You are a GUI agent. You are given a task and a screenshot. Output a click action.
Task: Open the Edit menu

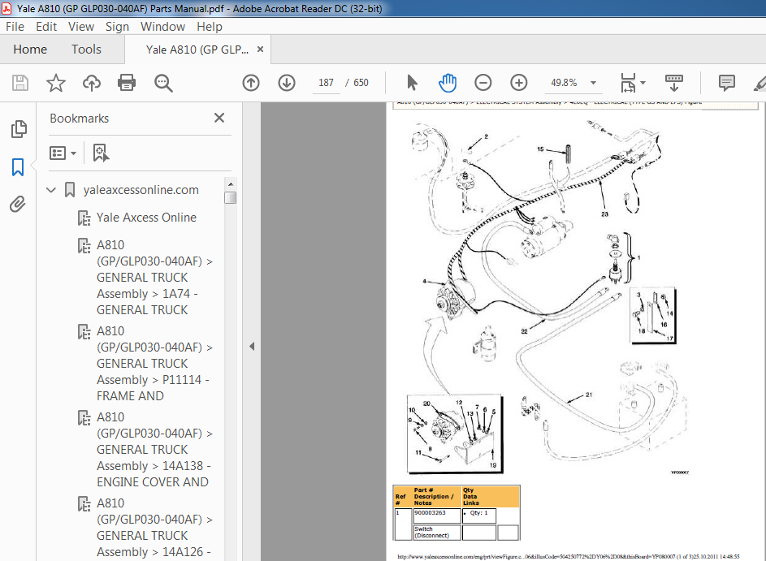[x=46, y=26]
